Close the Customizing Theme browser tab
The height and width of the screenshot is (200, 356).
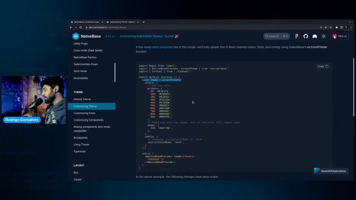pyautogui.click(x=138, y=22)
